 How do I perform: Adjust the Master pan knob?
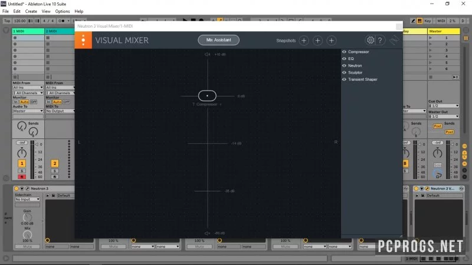[x=437, y=153]
